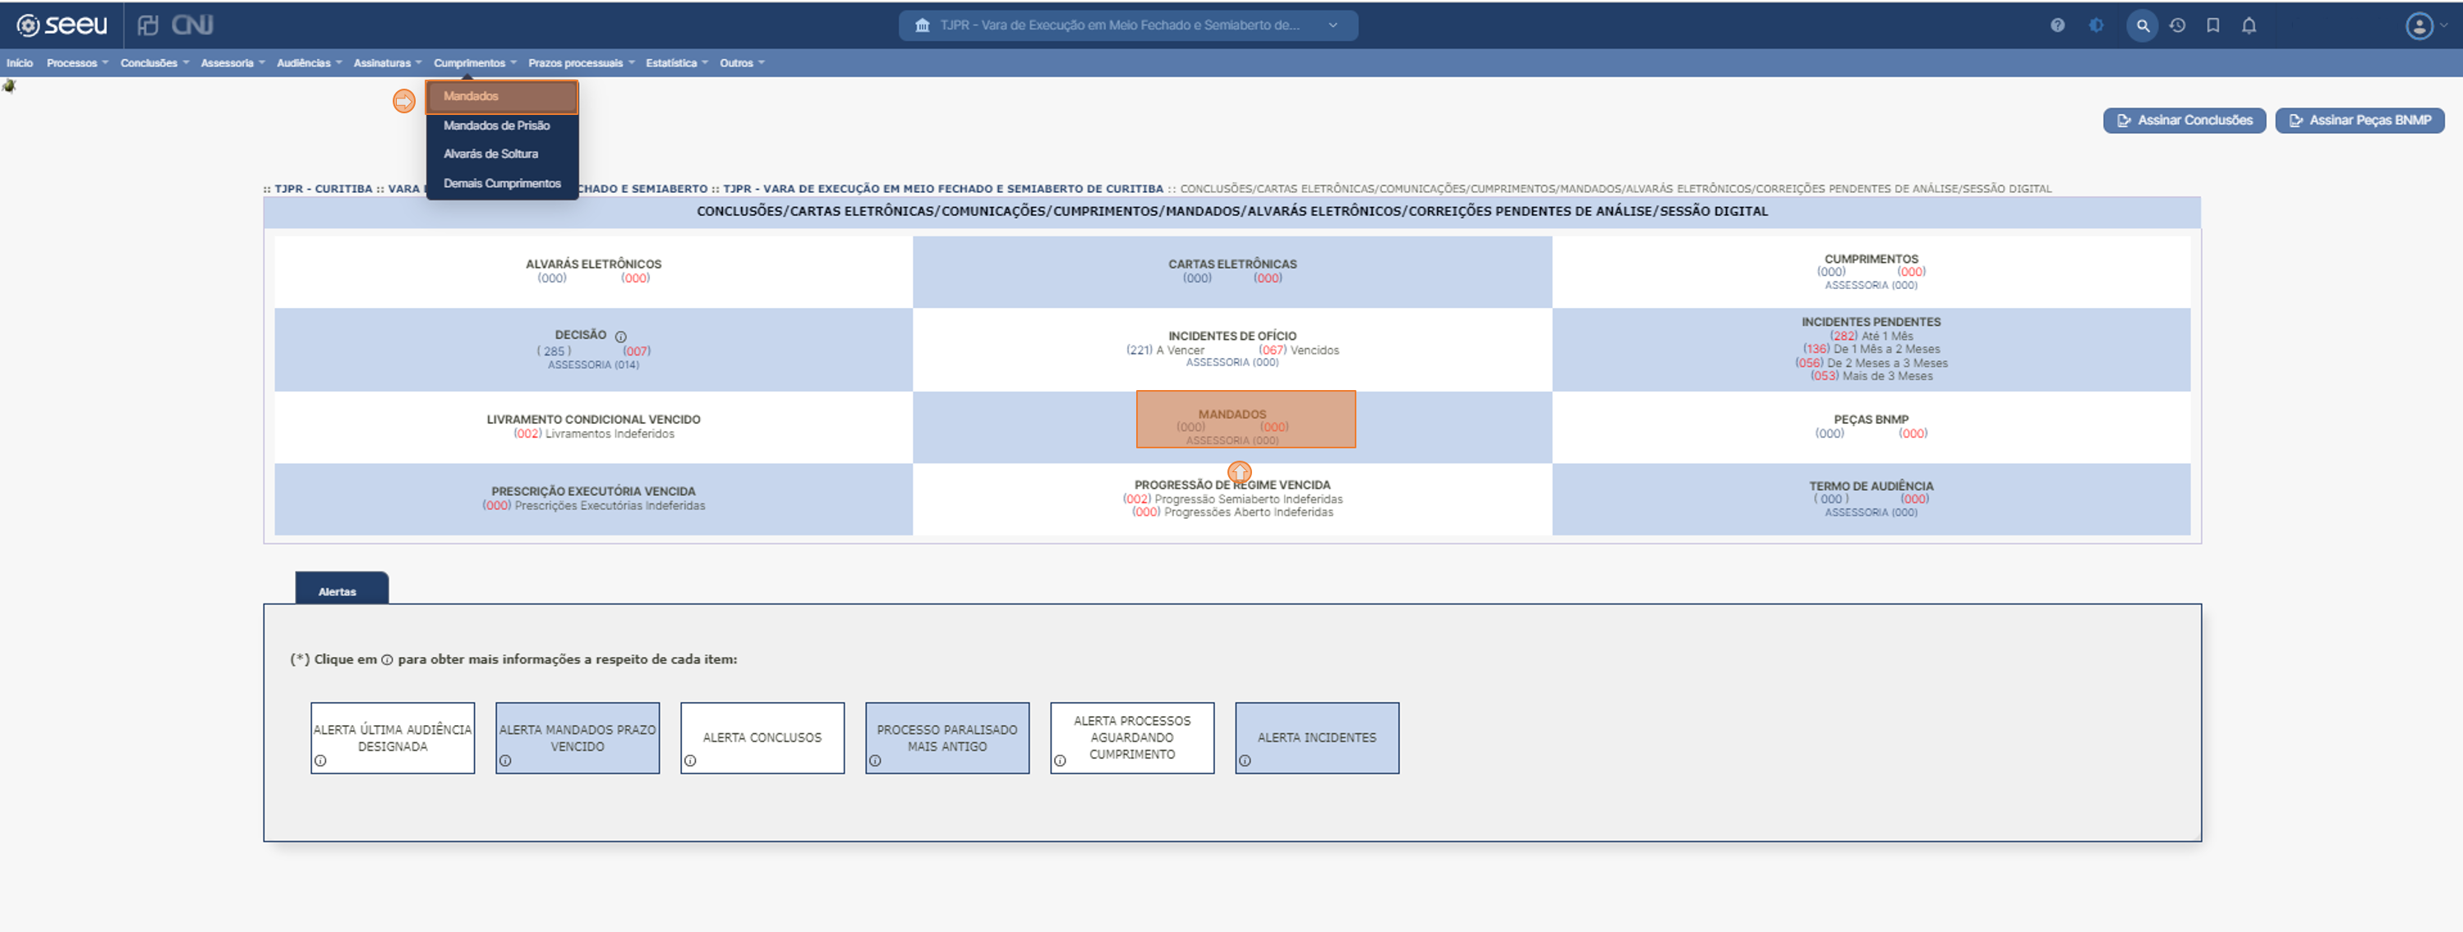The width and height of the screenshot is (2463, 932).
Task: Expand the Assessoria menu
Action: pos(232,63)
